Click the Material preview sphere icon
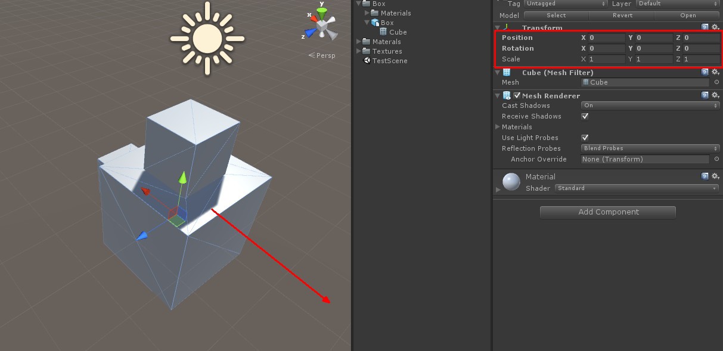The height and width of the screenshot is (351, 723). 510,182
